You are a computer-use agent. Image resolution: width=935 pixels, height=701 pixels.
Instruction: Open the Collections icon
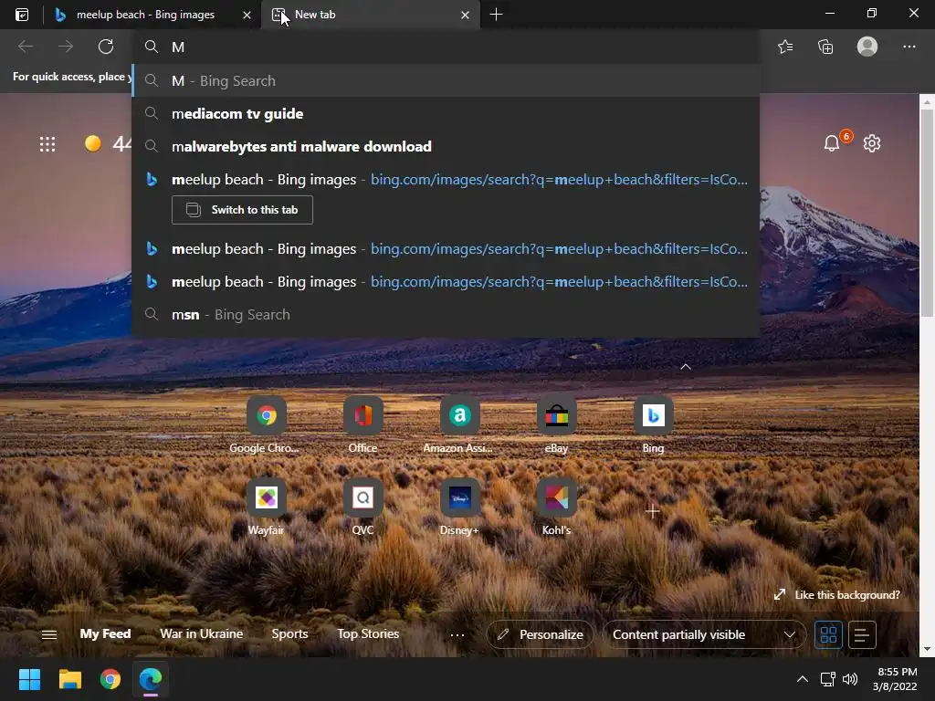(x=825, y=47)
